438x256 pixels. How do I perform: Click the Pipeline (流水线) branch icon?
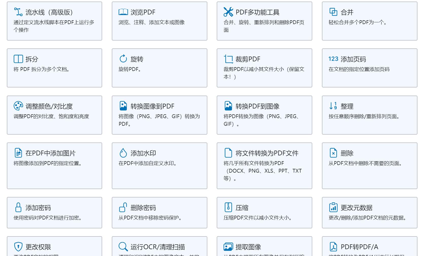coord(18,12)
